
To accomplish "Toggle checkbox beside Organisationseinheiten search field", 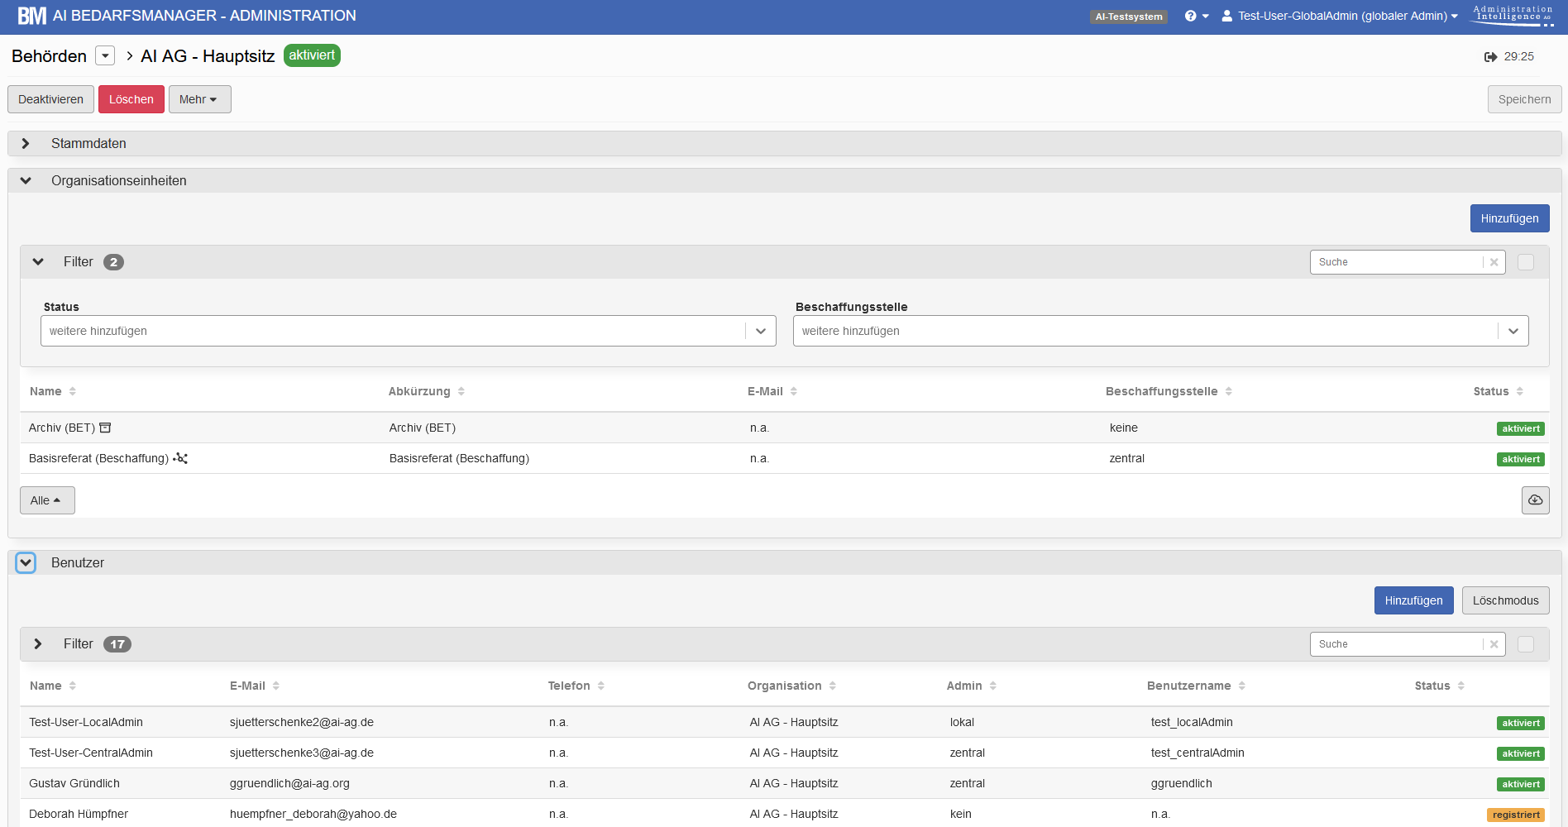I will tap(1526, 262).
